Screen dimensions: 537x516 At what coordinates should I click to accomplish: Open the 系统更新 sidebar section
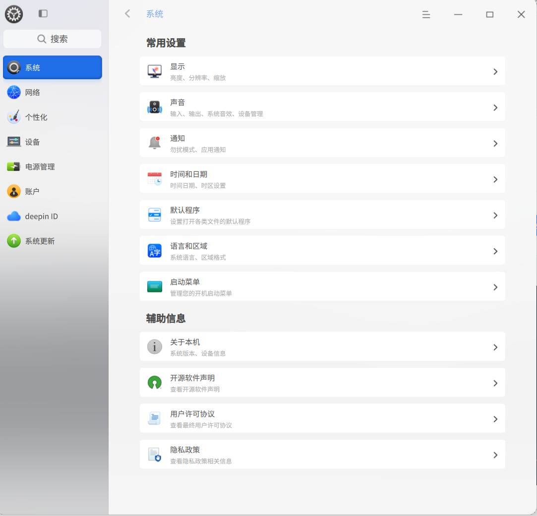(53, 241)
